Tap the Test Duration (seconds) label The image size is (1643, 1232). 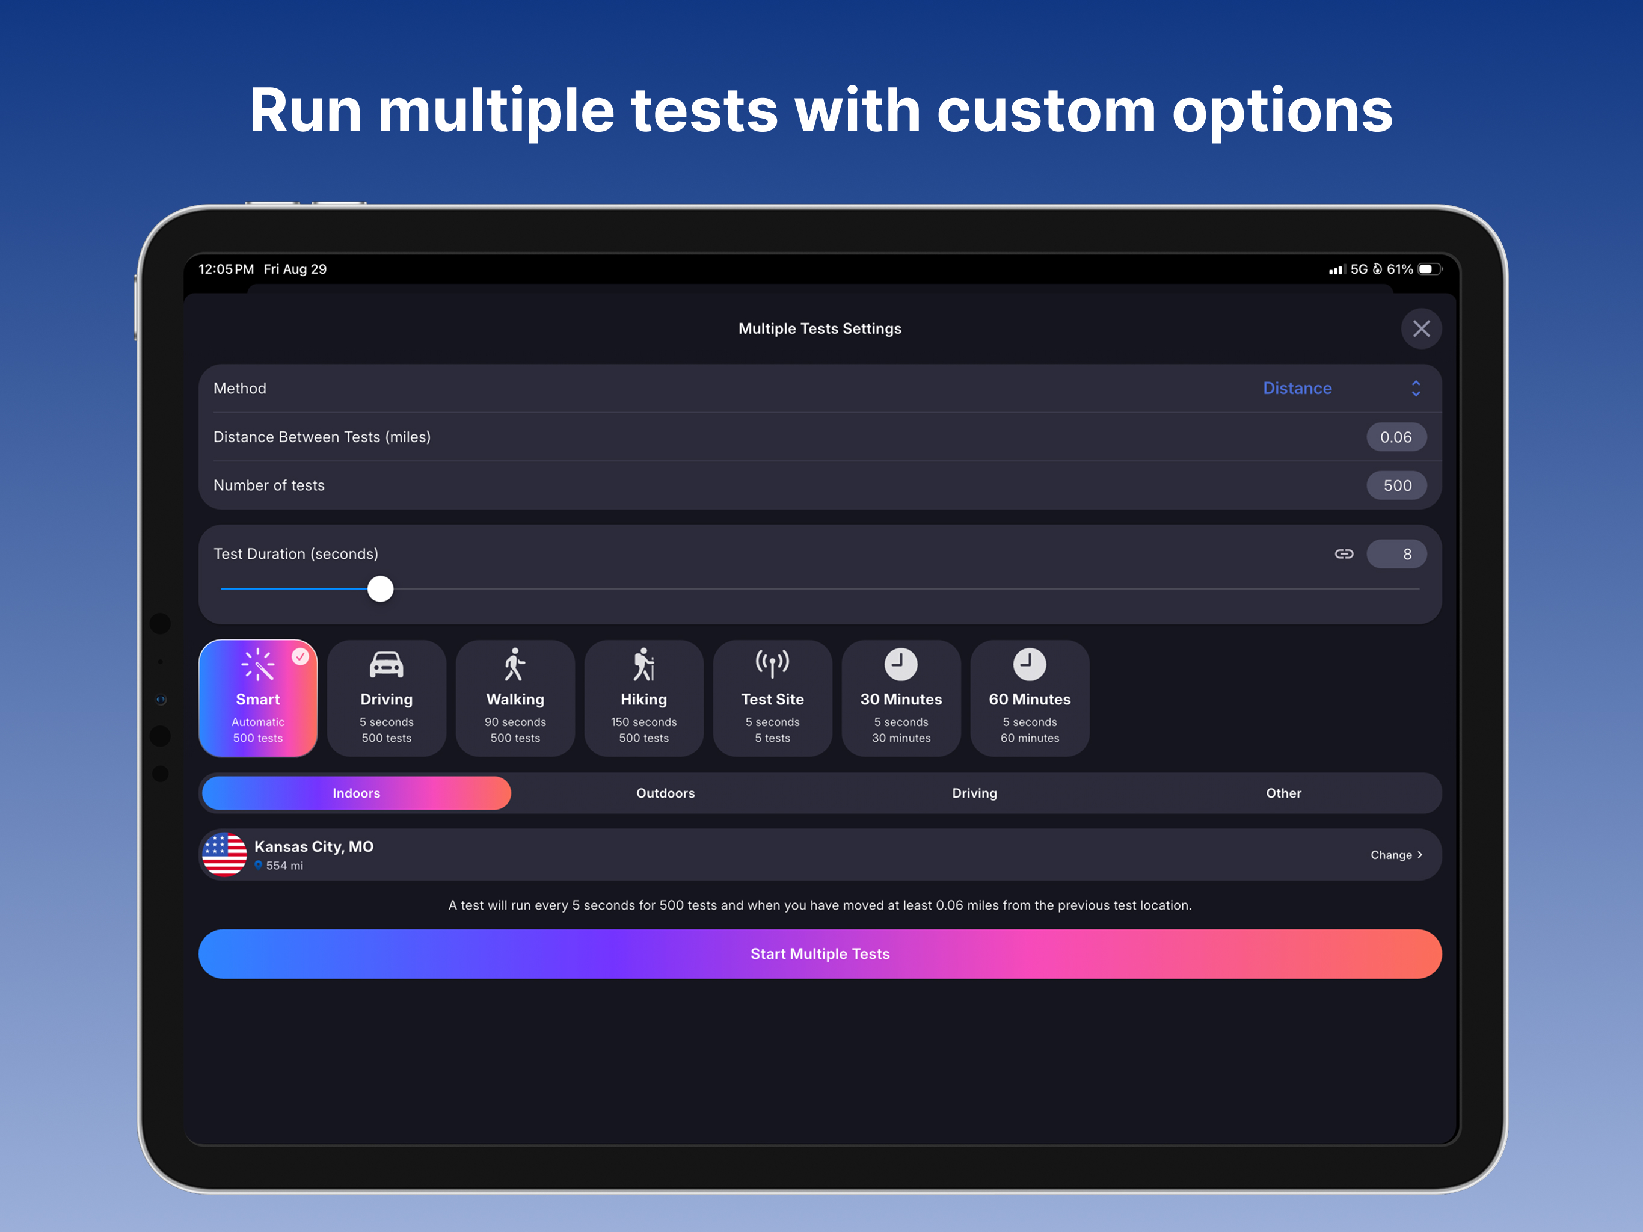pyautogui.click(x=296, y=553)
